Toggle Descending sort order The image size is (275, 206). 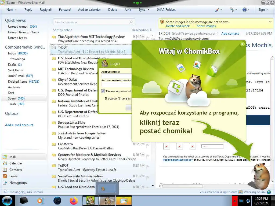click(142, 30)
